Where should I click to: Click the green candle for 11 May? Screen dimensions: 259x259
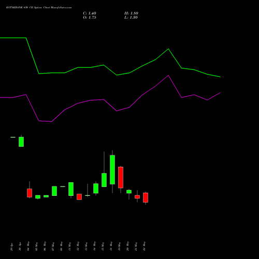point(71,189)
